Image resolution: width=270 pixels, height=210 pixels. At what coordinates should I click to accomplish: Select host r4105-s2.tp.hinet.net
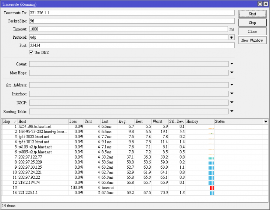point(35,147)
